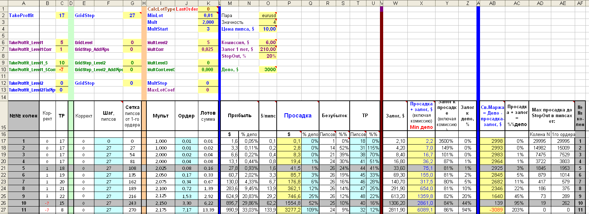589x214 pixels.
Task: Click the cell showing 14982
Action: pyautogui.click(x=540, y=148)
